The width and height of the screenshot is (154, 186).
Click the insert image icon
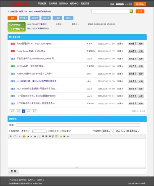click(x=64, y=137)
